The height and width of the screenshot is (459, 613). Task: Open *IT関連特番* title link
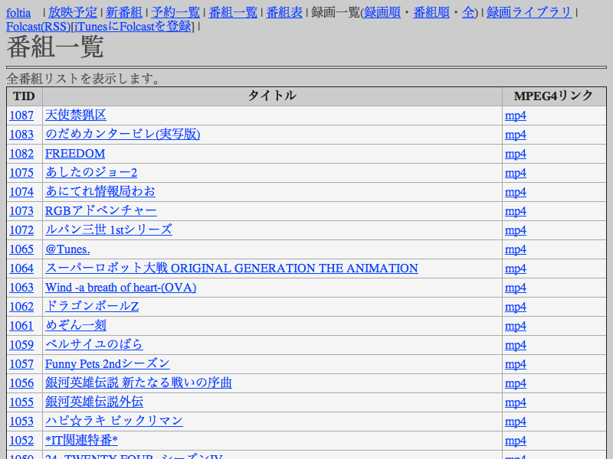(x=81, y=441)
